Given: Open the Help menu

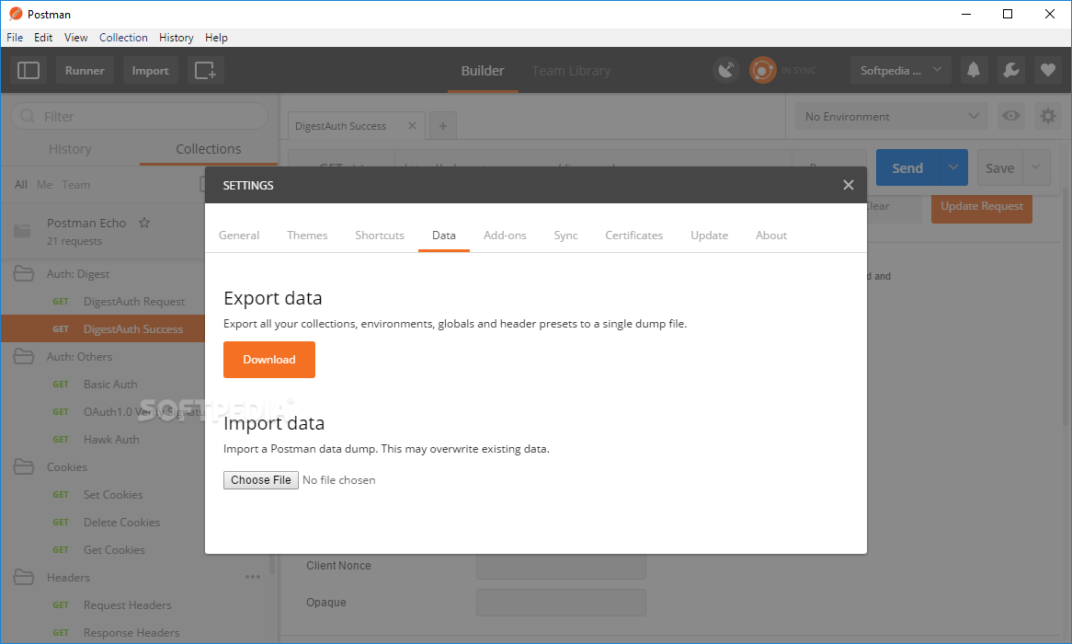Looking at the screenshot, I should (216, 38).
